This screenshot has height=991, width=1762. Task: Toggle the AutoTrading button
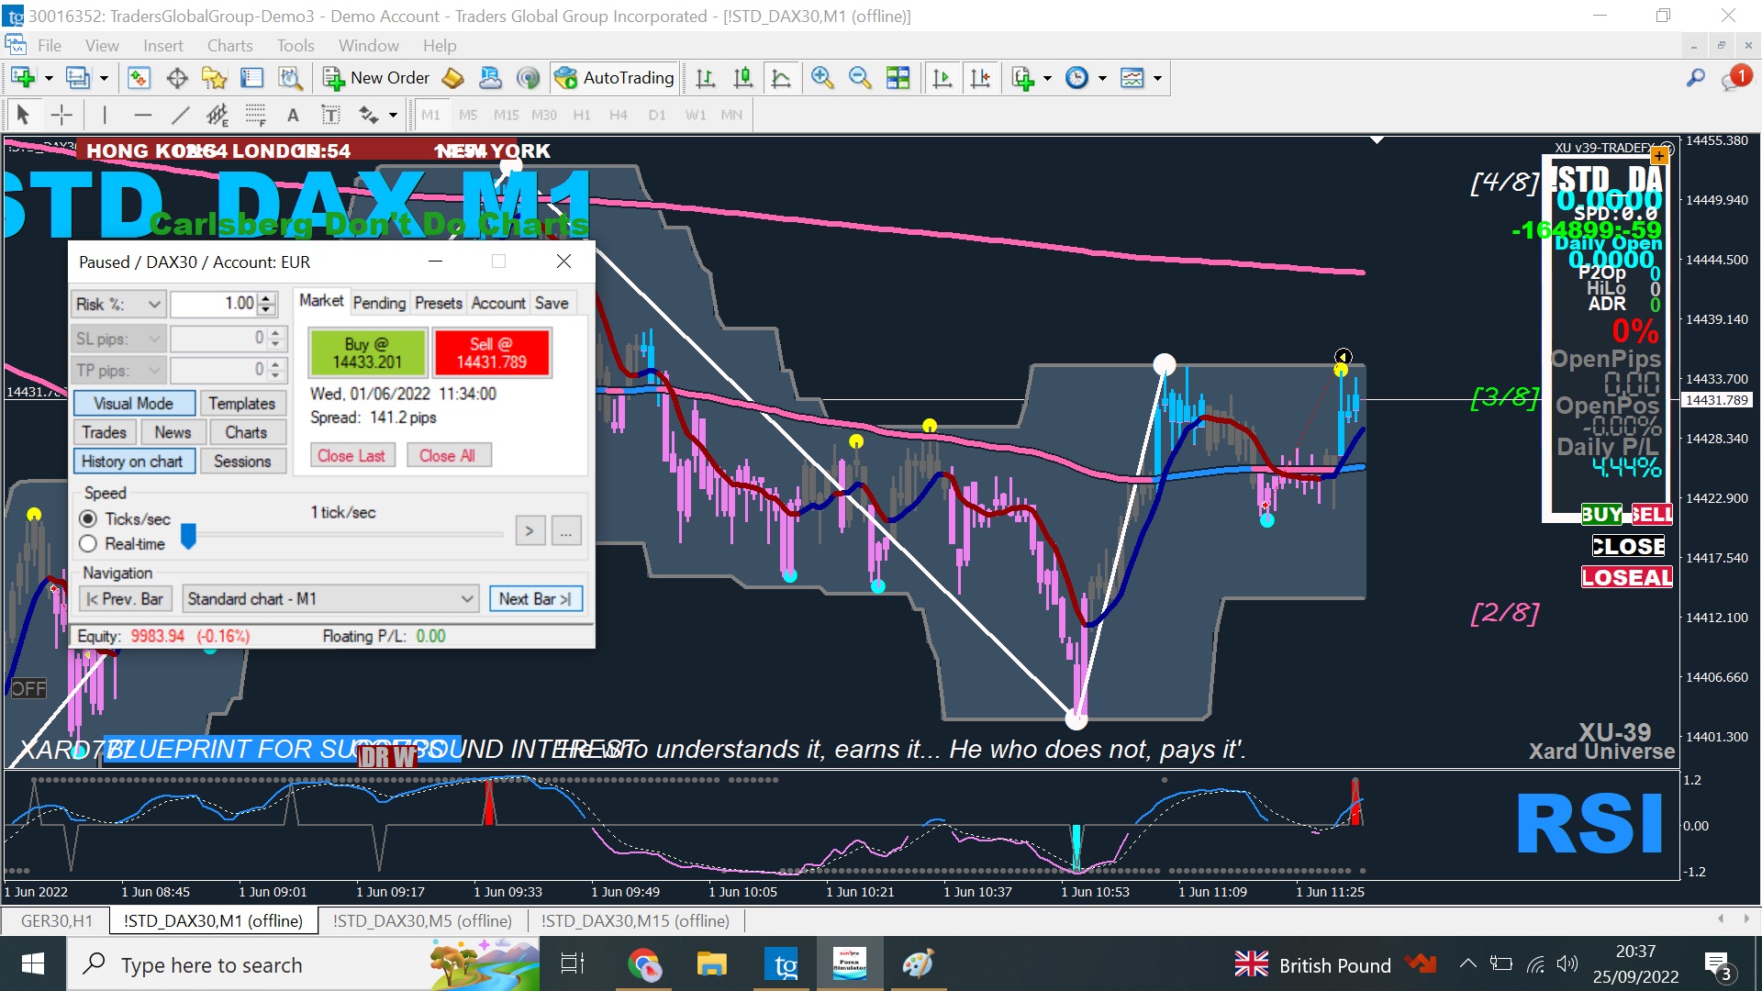(x=615, y=78)
